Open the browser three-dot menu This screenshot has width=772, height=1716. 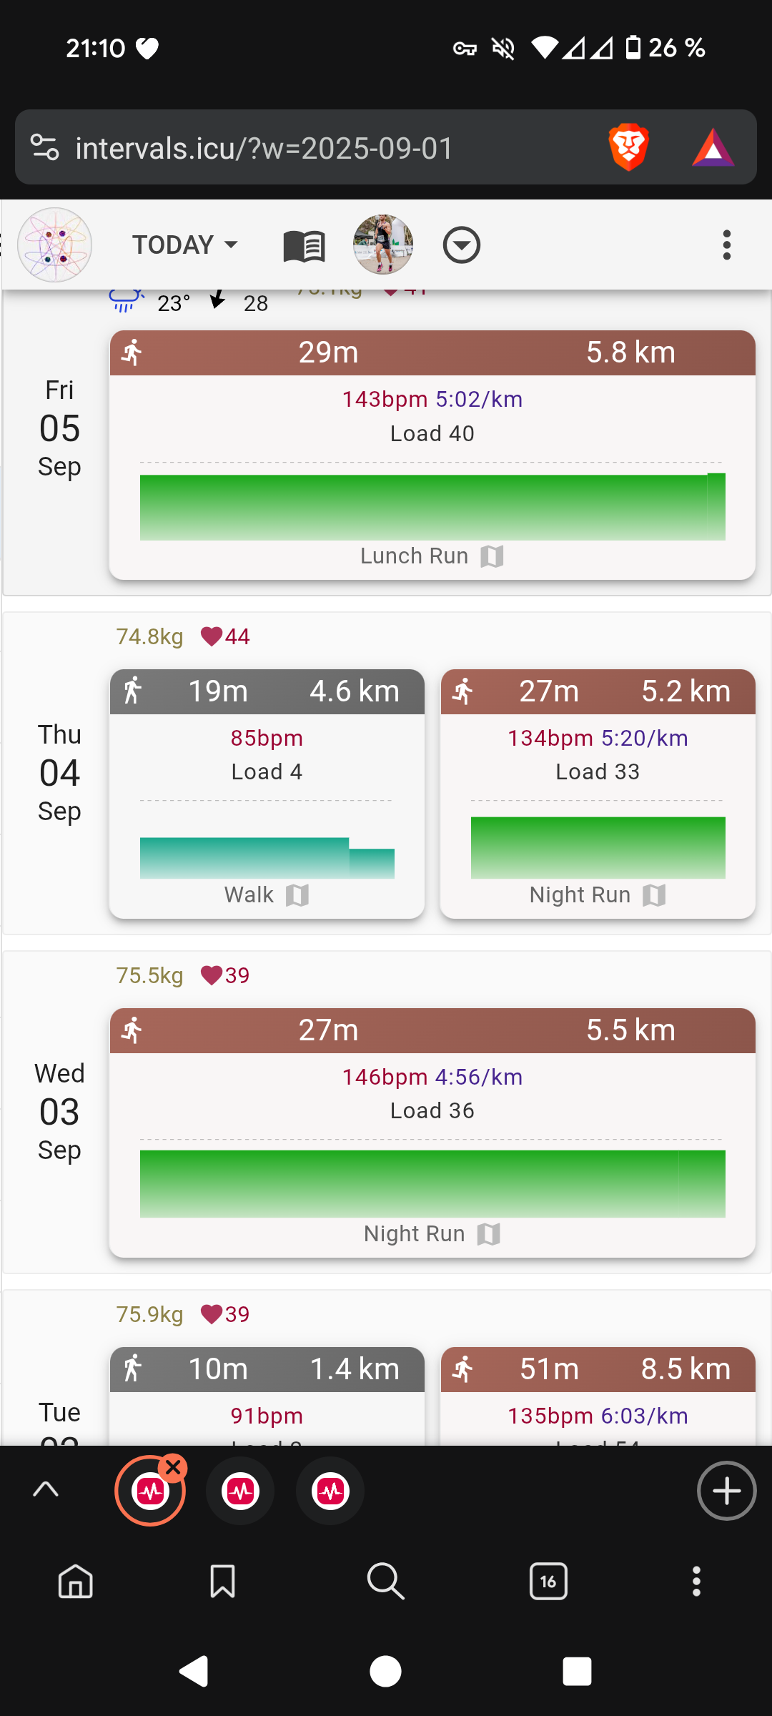click(x=696, y=1581)
